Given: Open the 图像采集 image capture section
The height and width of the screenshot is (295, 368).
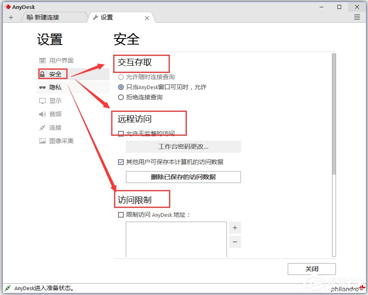Looking at the screenshot, I should [58, 141].
